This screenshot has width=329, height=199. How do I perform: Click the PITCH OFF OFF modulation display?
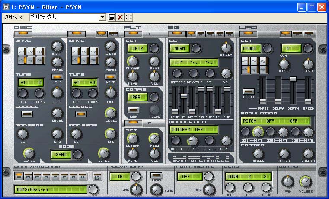(x=275, y=121)
